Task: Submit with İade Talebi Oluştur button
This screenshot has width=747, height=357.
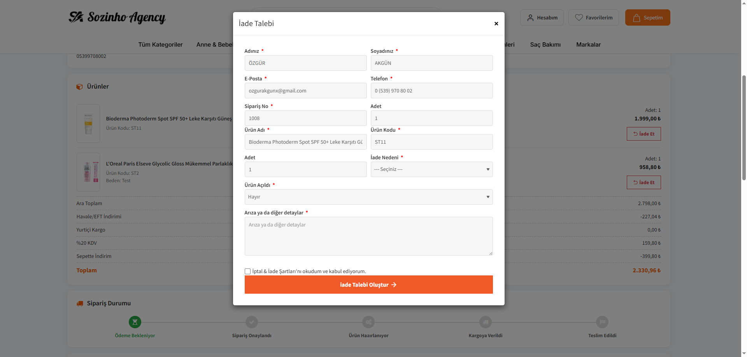Action: (x=368, y=285)
